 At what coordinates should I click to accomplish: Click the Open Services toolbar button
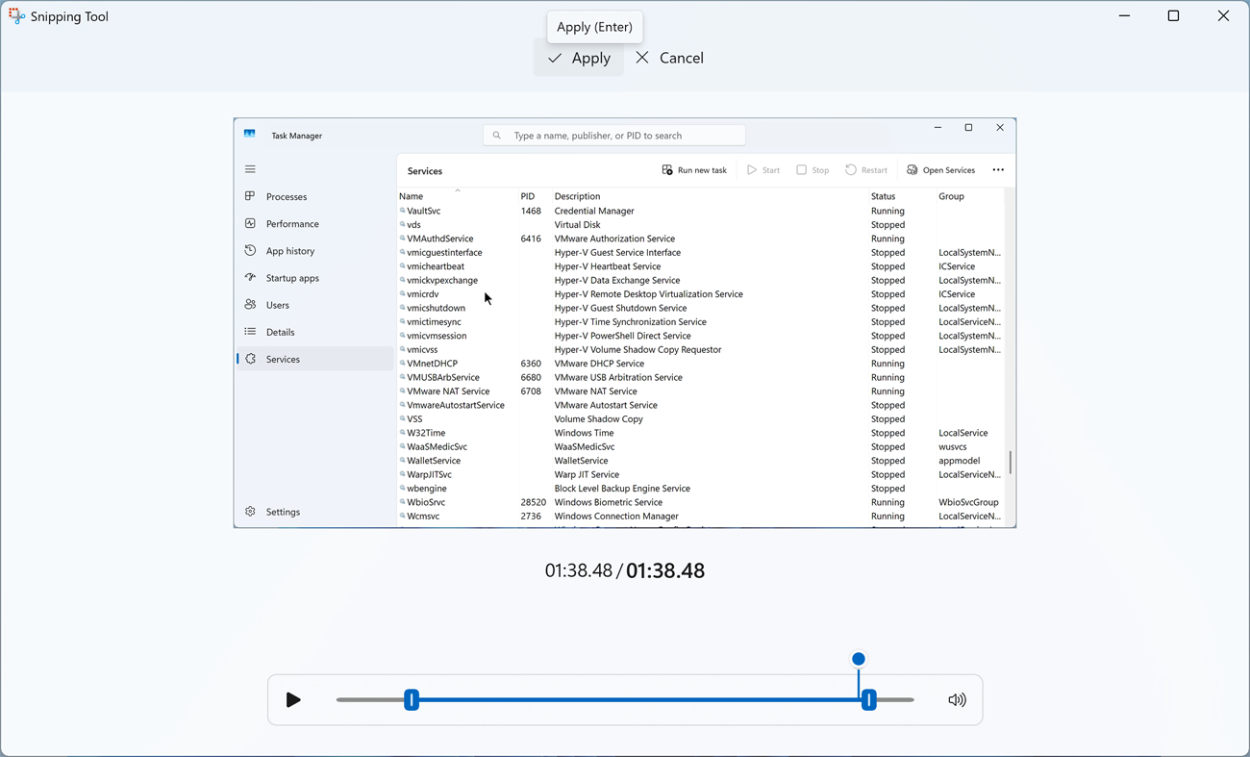point(940,170)
